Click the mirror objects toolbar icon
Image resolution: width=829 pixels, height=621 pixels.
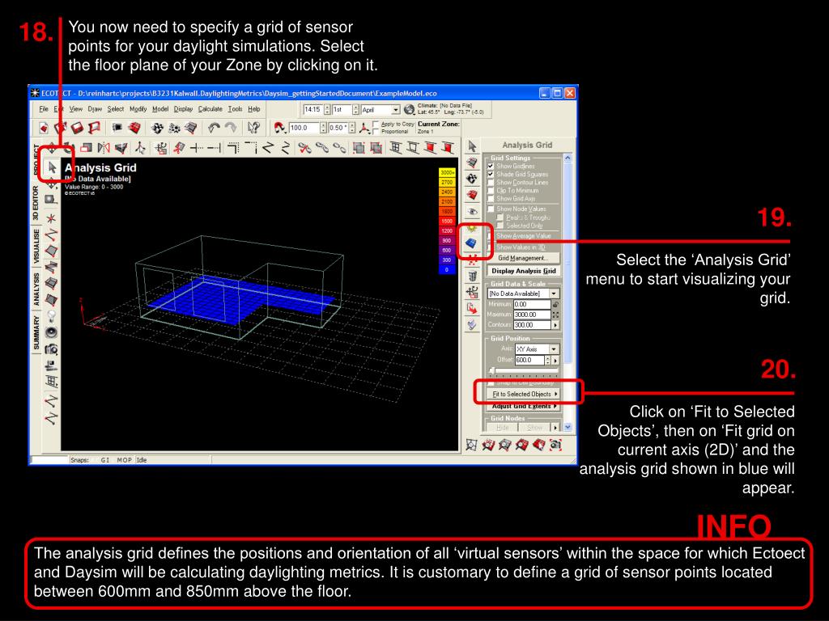[104, 149]
